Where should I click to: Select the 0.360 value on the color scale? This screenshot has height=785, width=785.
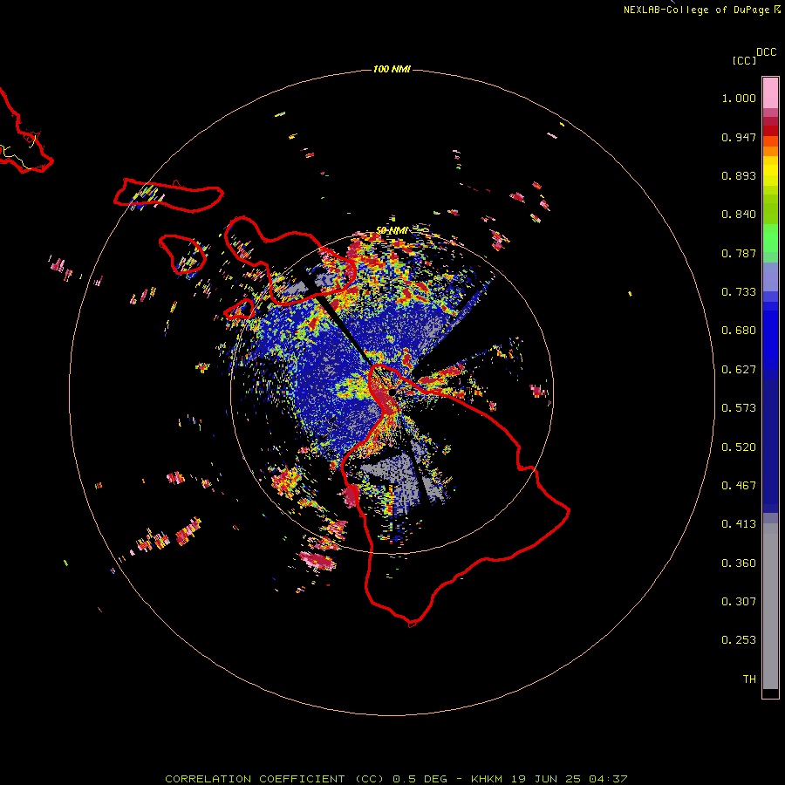[x=739, y=563]
